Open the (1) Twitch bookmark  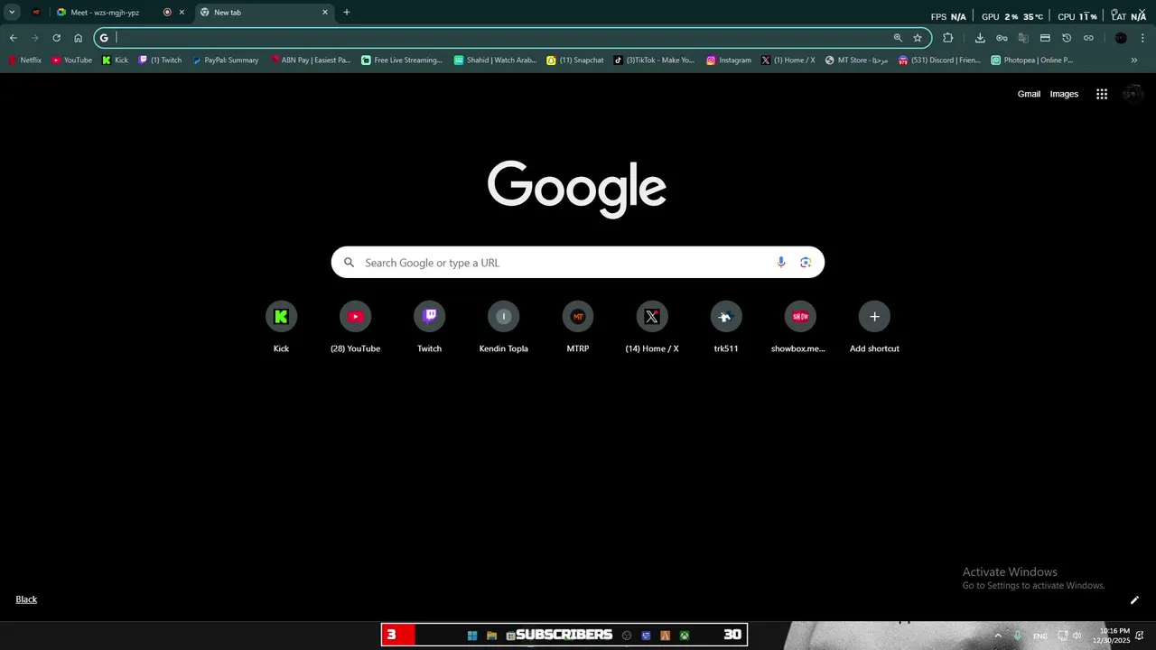pyautogui.click(x=160, y=60)
